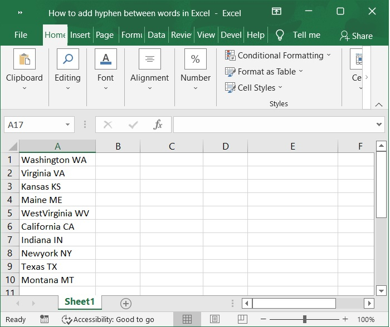Viewport: 390px width, 327px height.
Task: Open the Clipboard paste group icon
Action: click(x=25, y=60)
